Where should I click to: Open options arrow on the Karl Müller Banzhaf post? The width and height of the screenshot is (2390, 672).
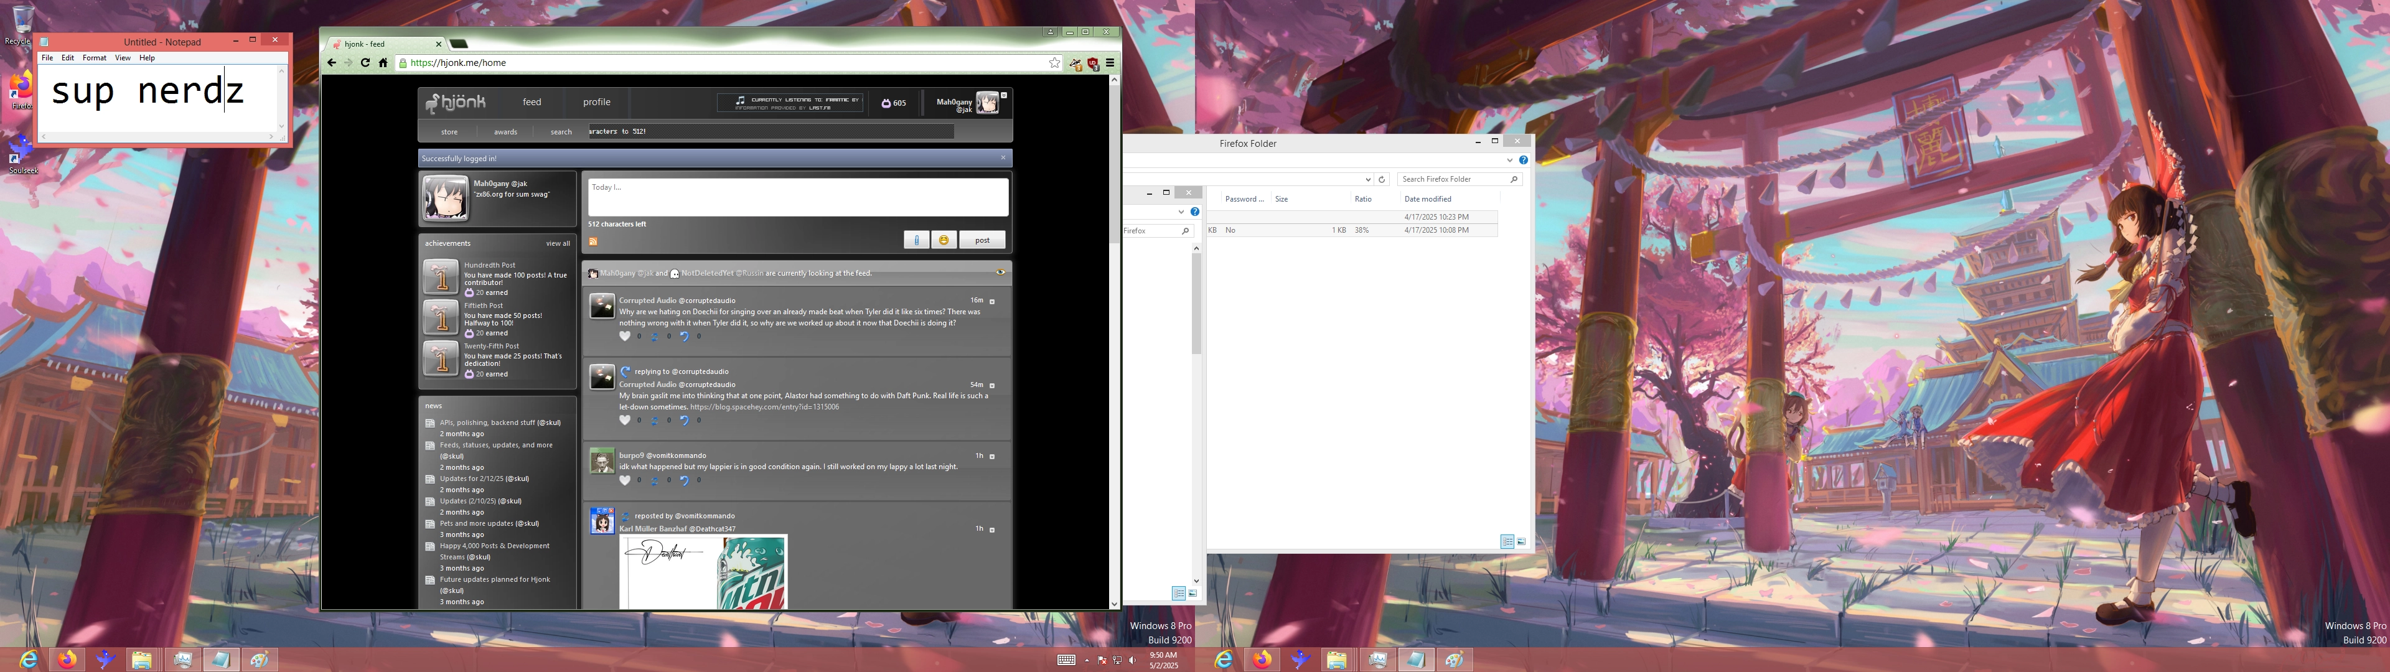pyautogui.click(x=992, y=530)
